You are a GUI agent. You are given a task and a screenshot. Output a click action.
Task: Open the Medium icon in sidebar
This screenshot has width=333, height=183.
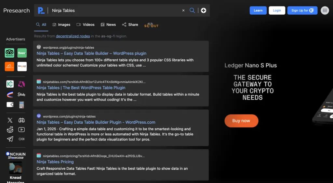click(x=21, y=139)
